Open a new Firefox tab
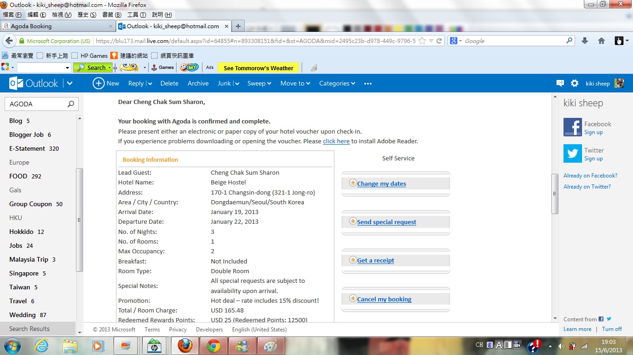Screen dimensions: 633x355 (238, 26)
